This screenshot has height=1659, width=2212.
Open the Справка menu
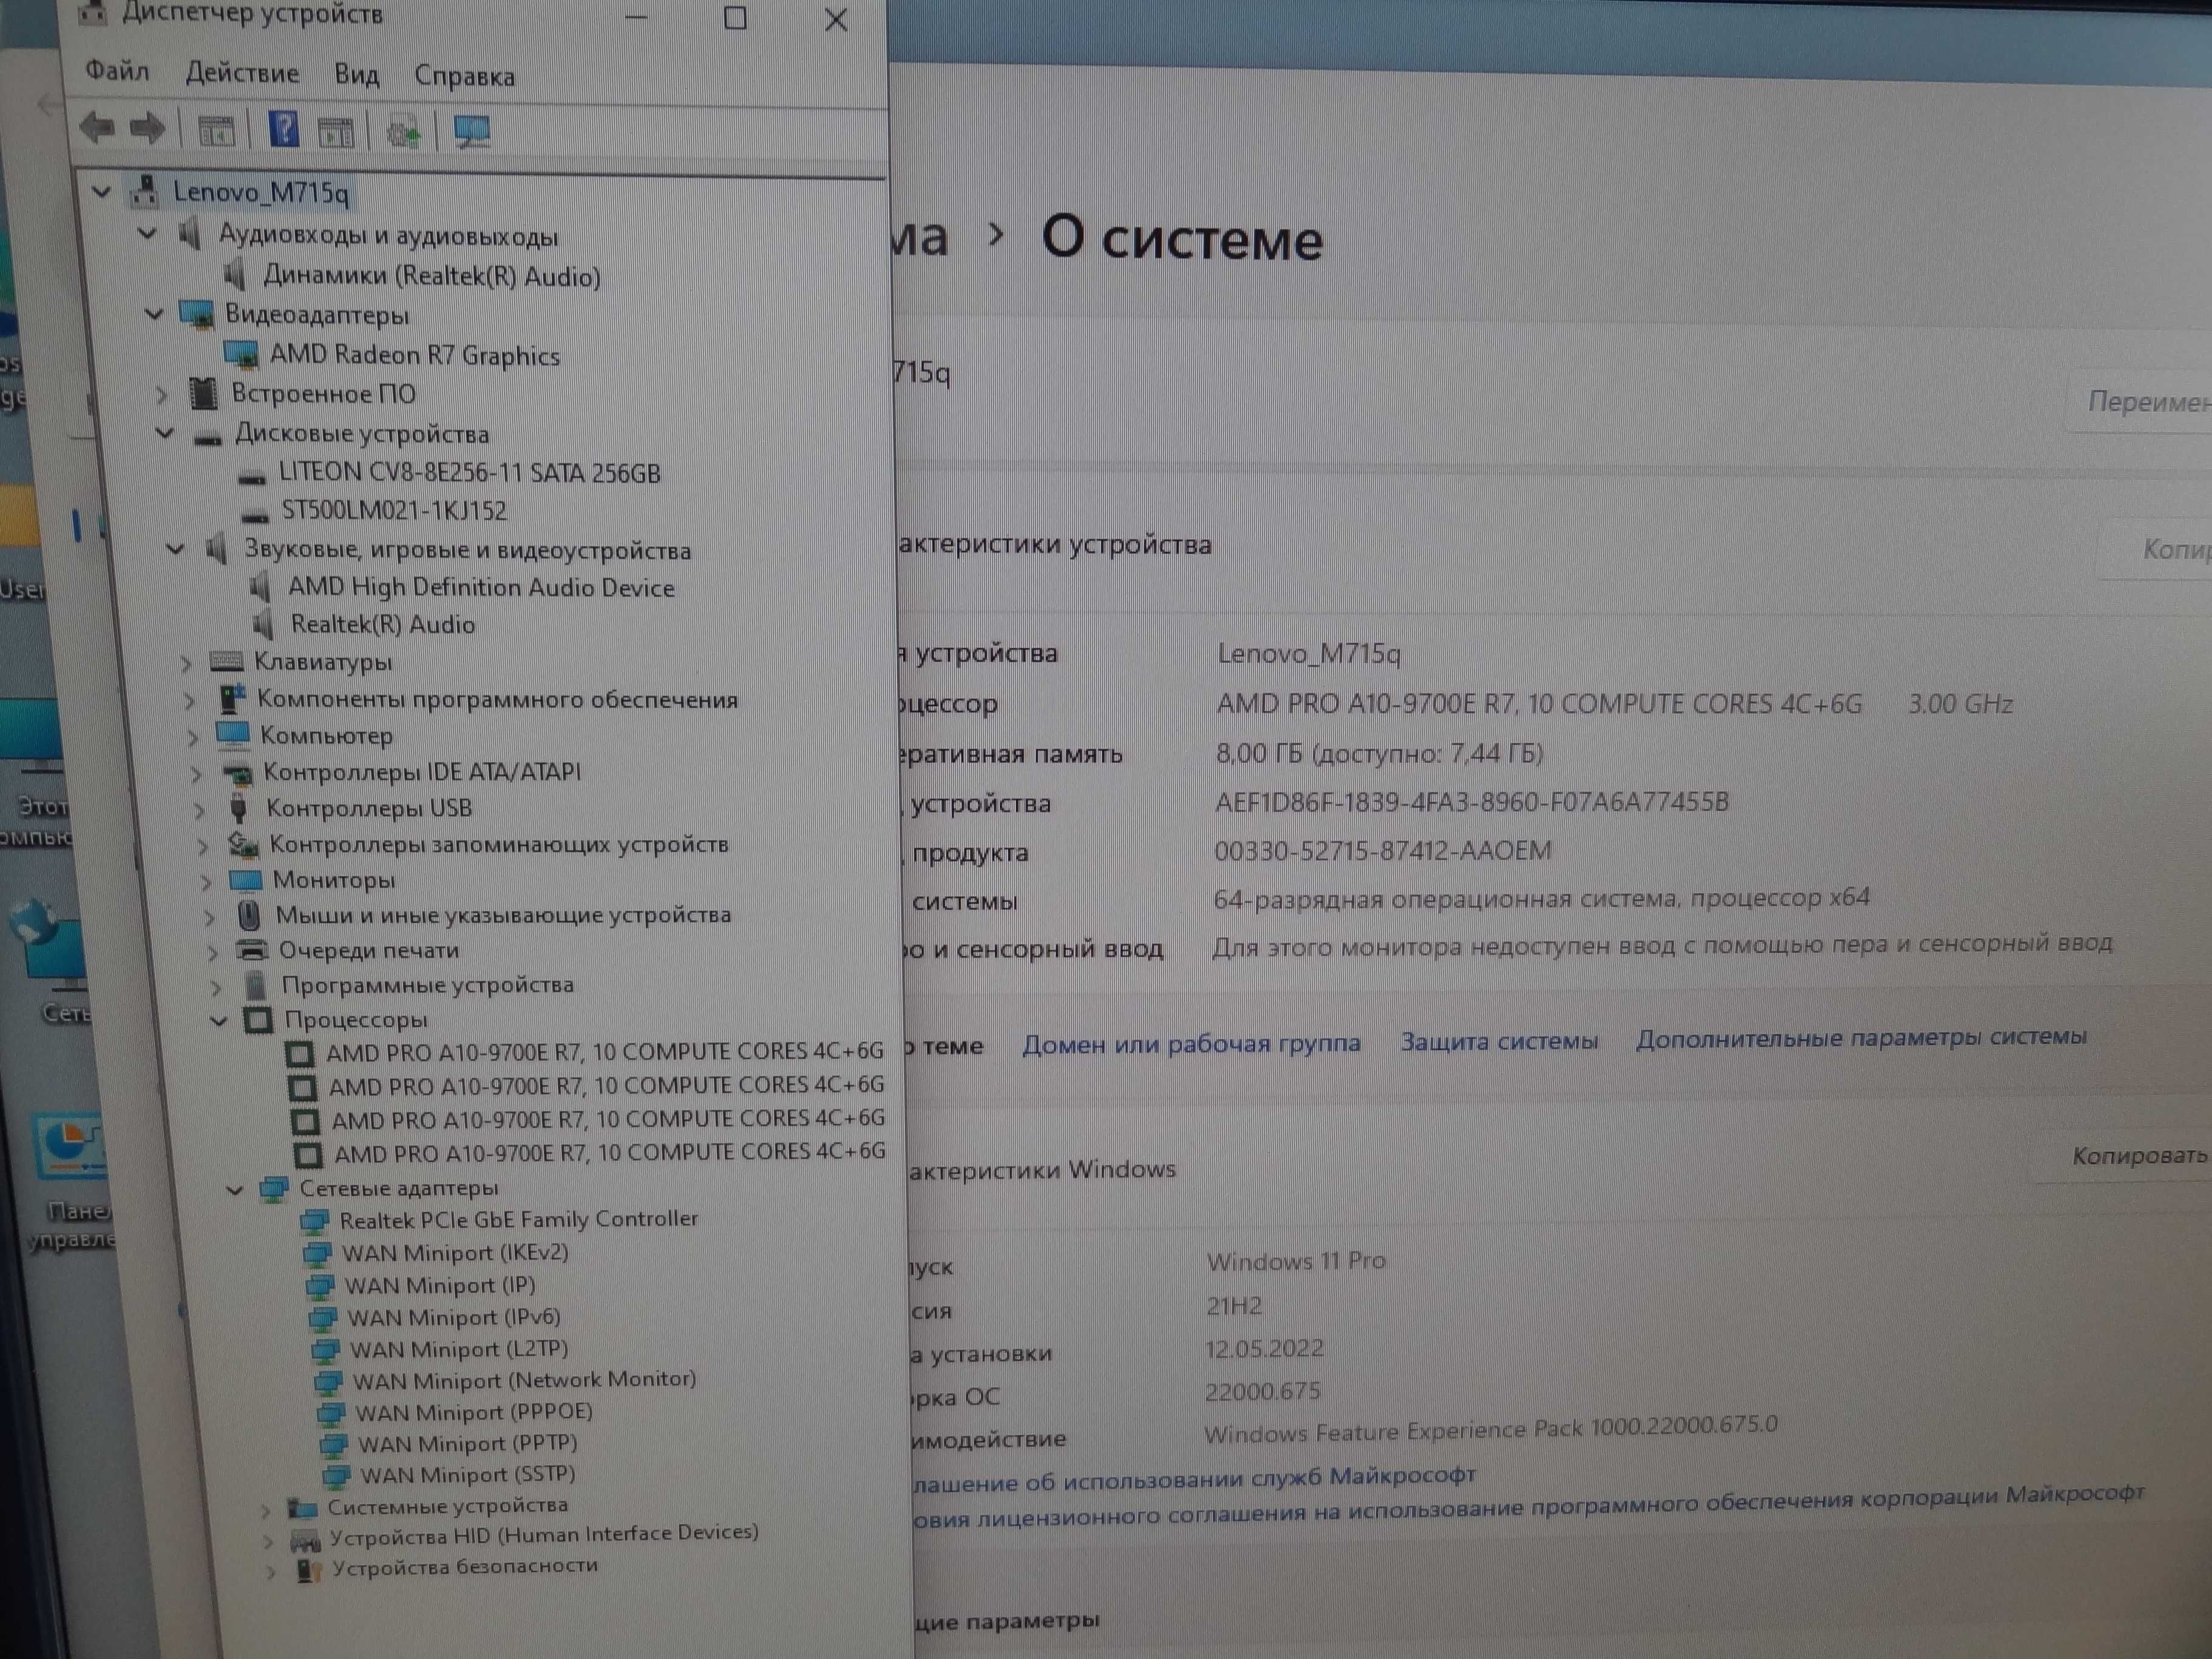pos(464,76)
